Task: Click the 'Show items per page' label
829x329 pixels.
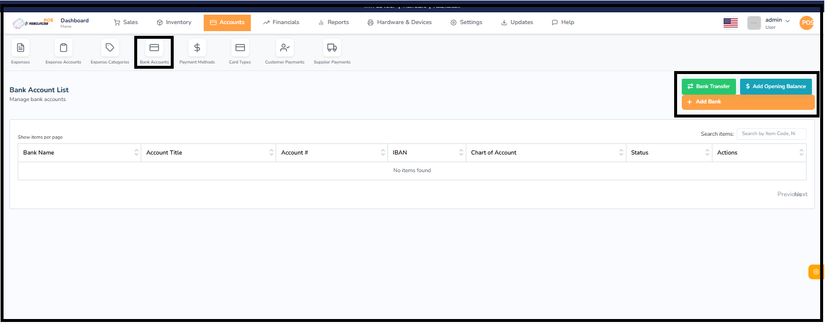Action: (x=40, y=137)
